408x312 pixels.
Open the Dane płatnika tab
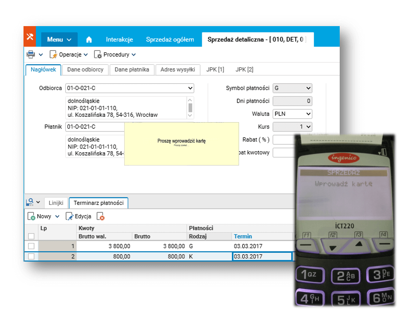click(132, 69)
